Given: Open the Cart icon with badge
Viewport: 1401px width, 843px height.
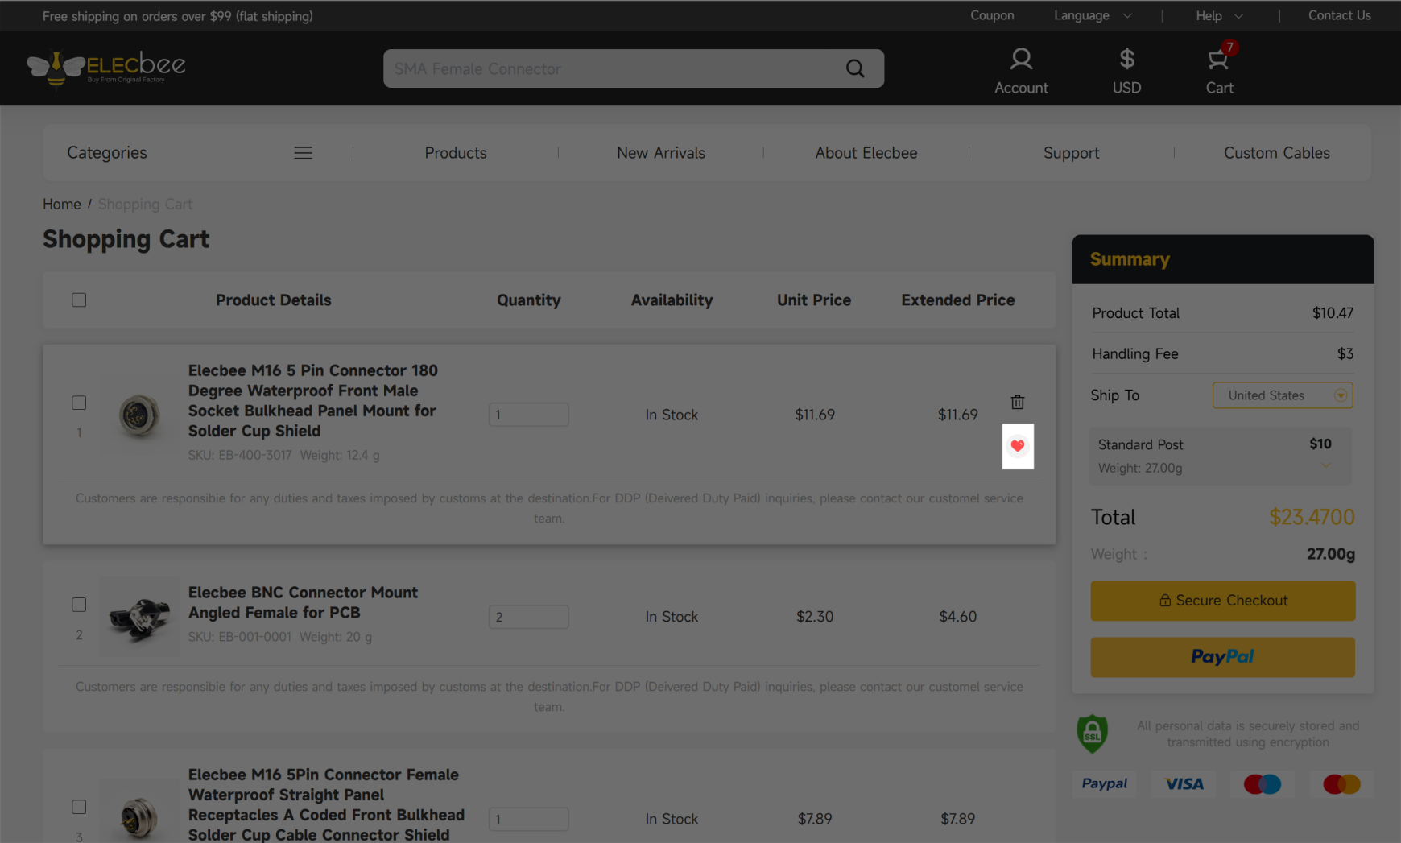Looking at the screenshot, I should (1218, 60).
